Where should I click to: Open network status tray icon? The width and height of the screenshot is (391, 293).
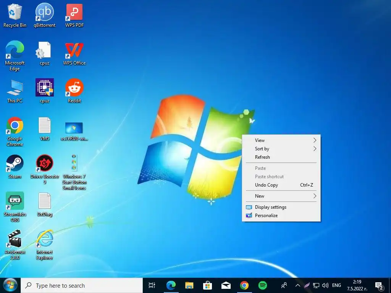tap(316, 285)
